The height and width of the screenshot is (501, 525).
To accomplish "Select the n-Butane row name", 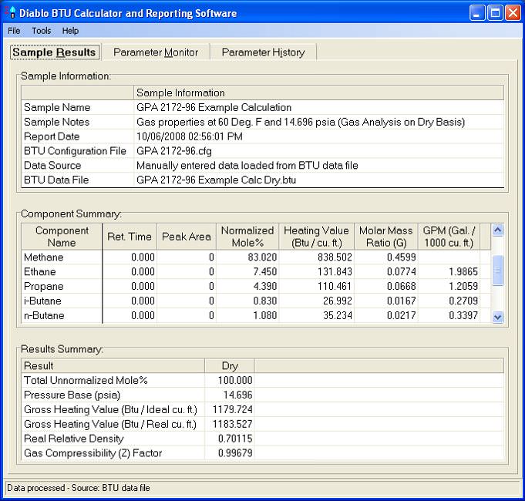I will 44,315.
